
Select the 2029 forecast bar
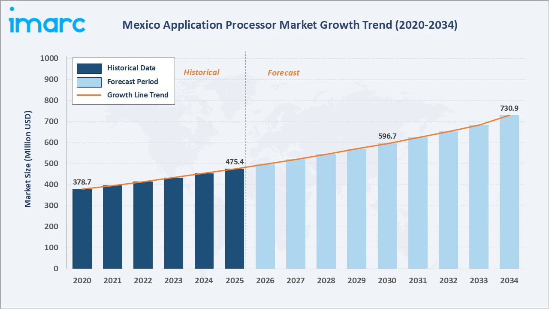coord(357,209)
